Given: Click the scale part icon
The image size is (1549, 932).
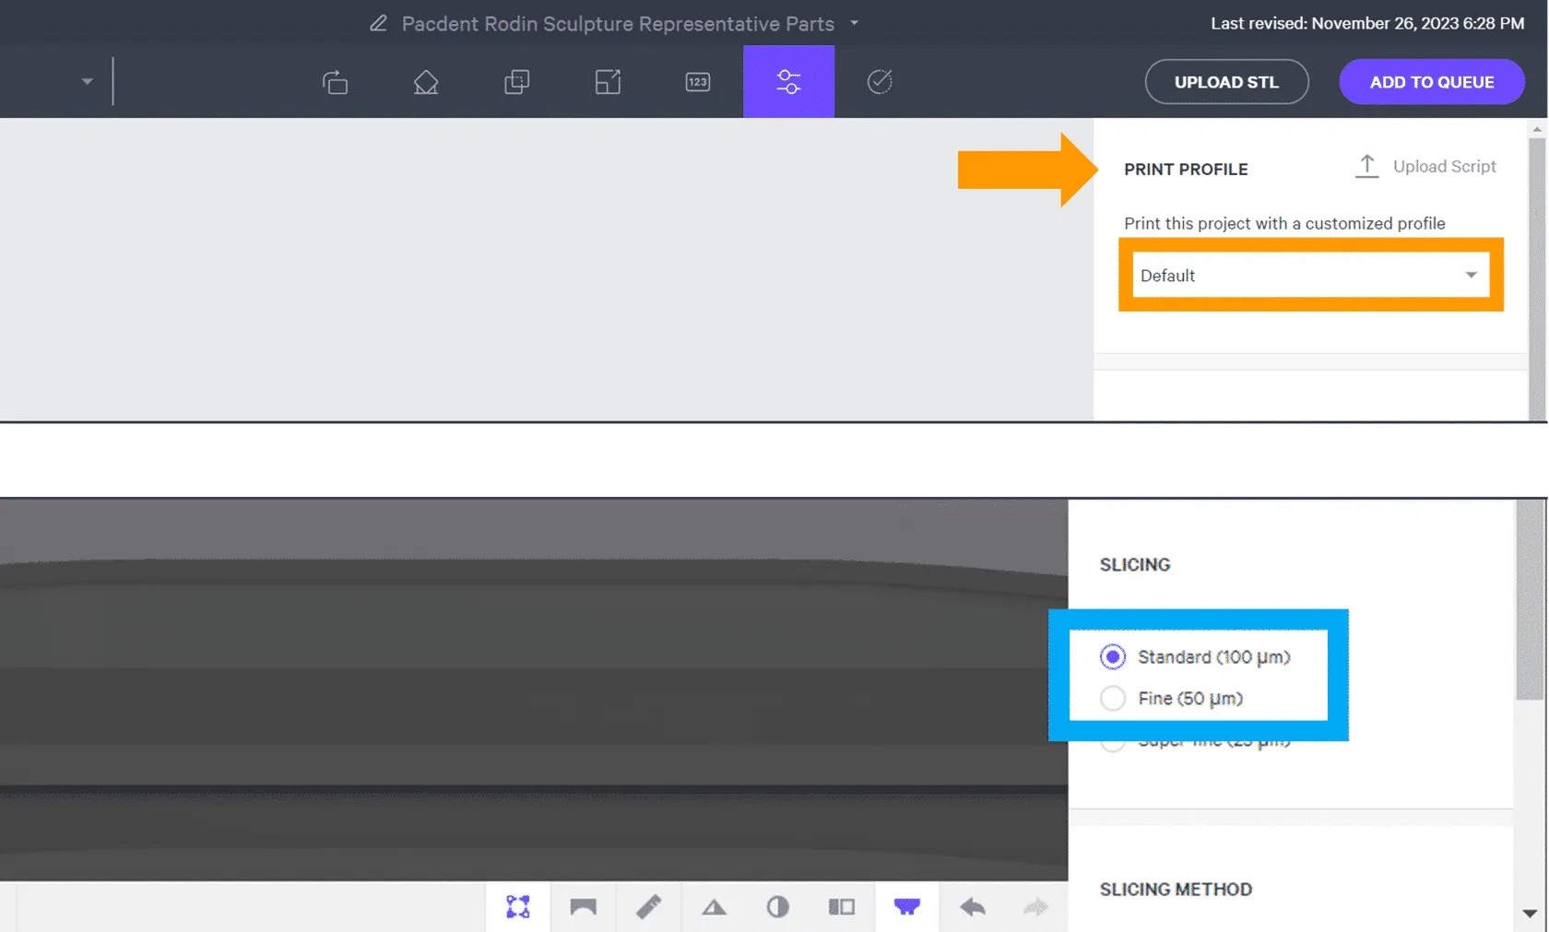Looking at the screenshot, I should (x=608, y=82).
